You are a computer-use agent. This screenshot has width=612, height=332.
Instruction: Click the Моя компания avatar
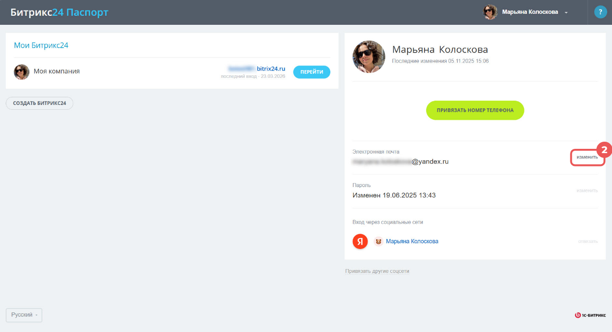[x=22, y=72]
